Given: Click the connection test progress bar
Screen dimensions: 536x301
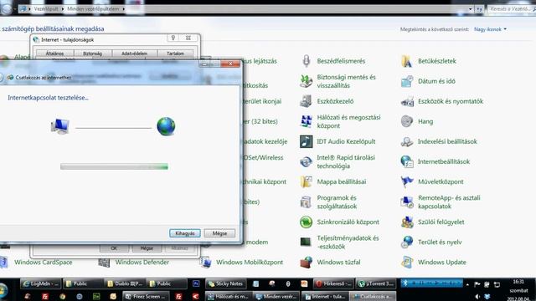Looking at the screenshot, I should 114,166.
